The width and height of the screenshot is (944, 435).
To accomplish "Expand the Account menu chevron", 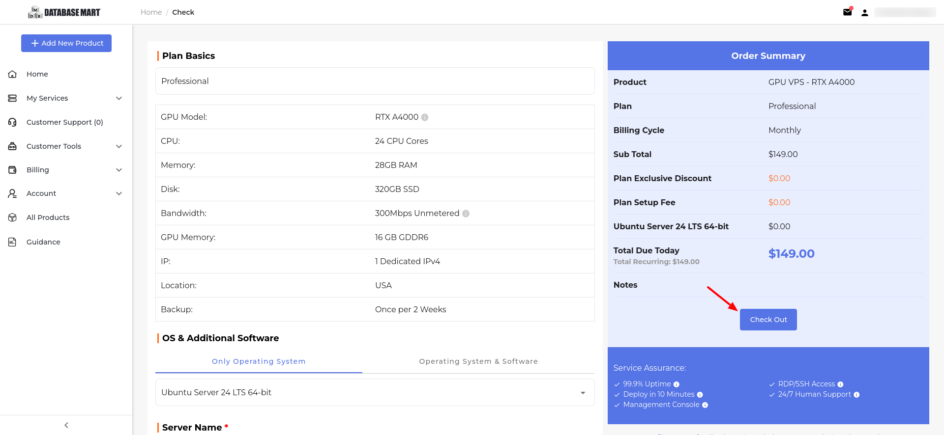I will point(119,193).
